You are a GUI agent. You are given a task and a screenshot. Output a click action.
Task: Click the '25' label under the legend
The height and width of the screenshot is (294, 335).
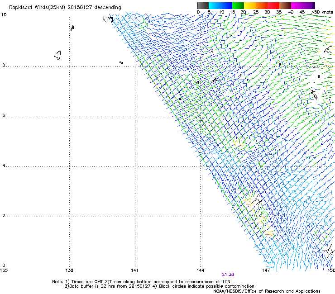pos(256,12)
